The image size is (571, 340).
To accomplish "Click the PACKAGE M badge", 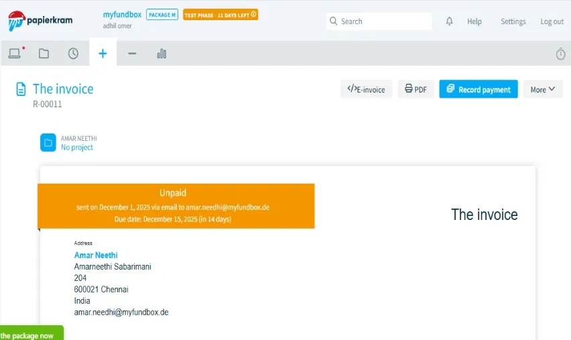I will point(162,15).
